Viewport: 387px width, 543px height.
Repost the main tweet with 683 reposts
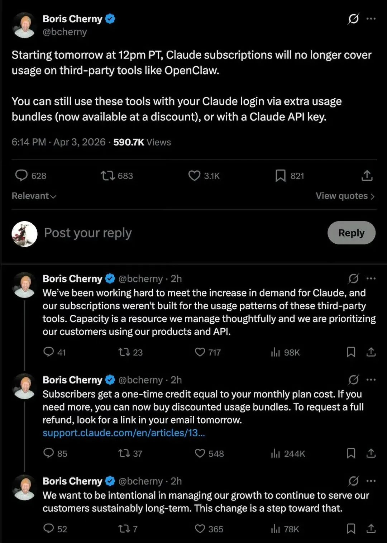coord(107,176)
